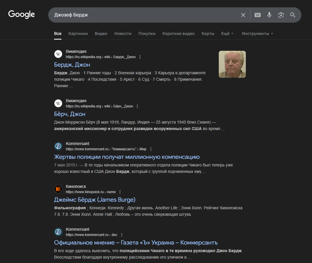Open the Бердж, Джон Wikipedia link

click(72, 65)
